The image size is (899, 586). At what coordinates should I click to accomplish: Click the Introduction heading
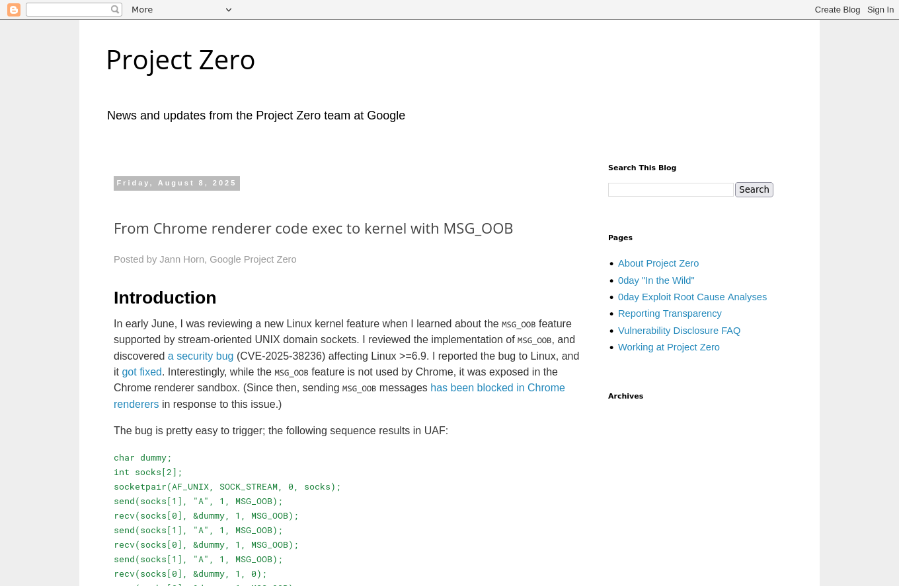[x=165, y=298]
